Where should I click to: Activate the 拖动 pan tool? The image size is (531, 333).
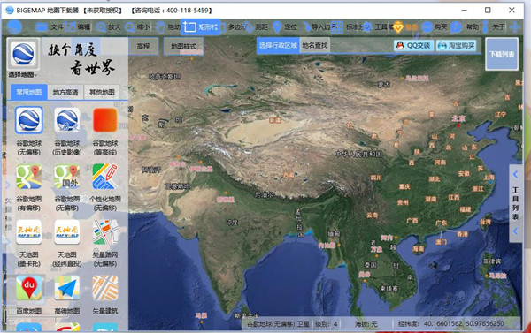click(168, 27)
